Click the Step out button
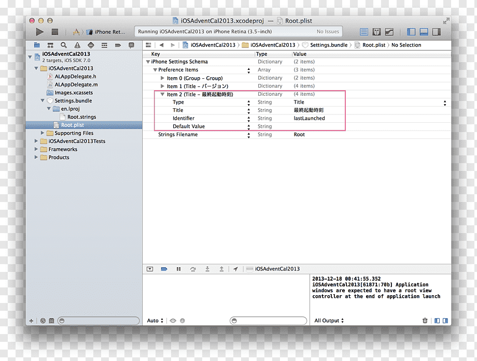The height and width of the screenshot is (361, 477). 221,269
